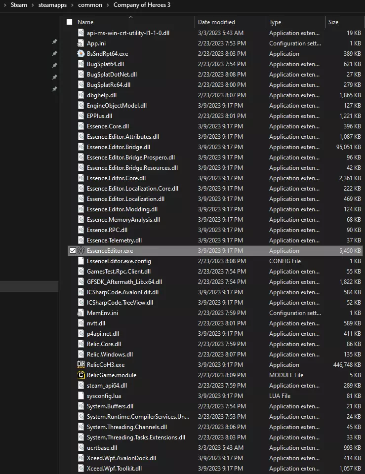The image size is (365, 474).
Task: Click the BugSplat64.dll file icon
Action: [81, 64]
